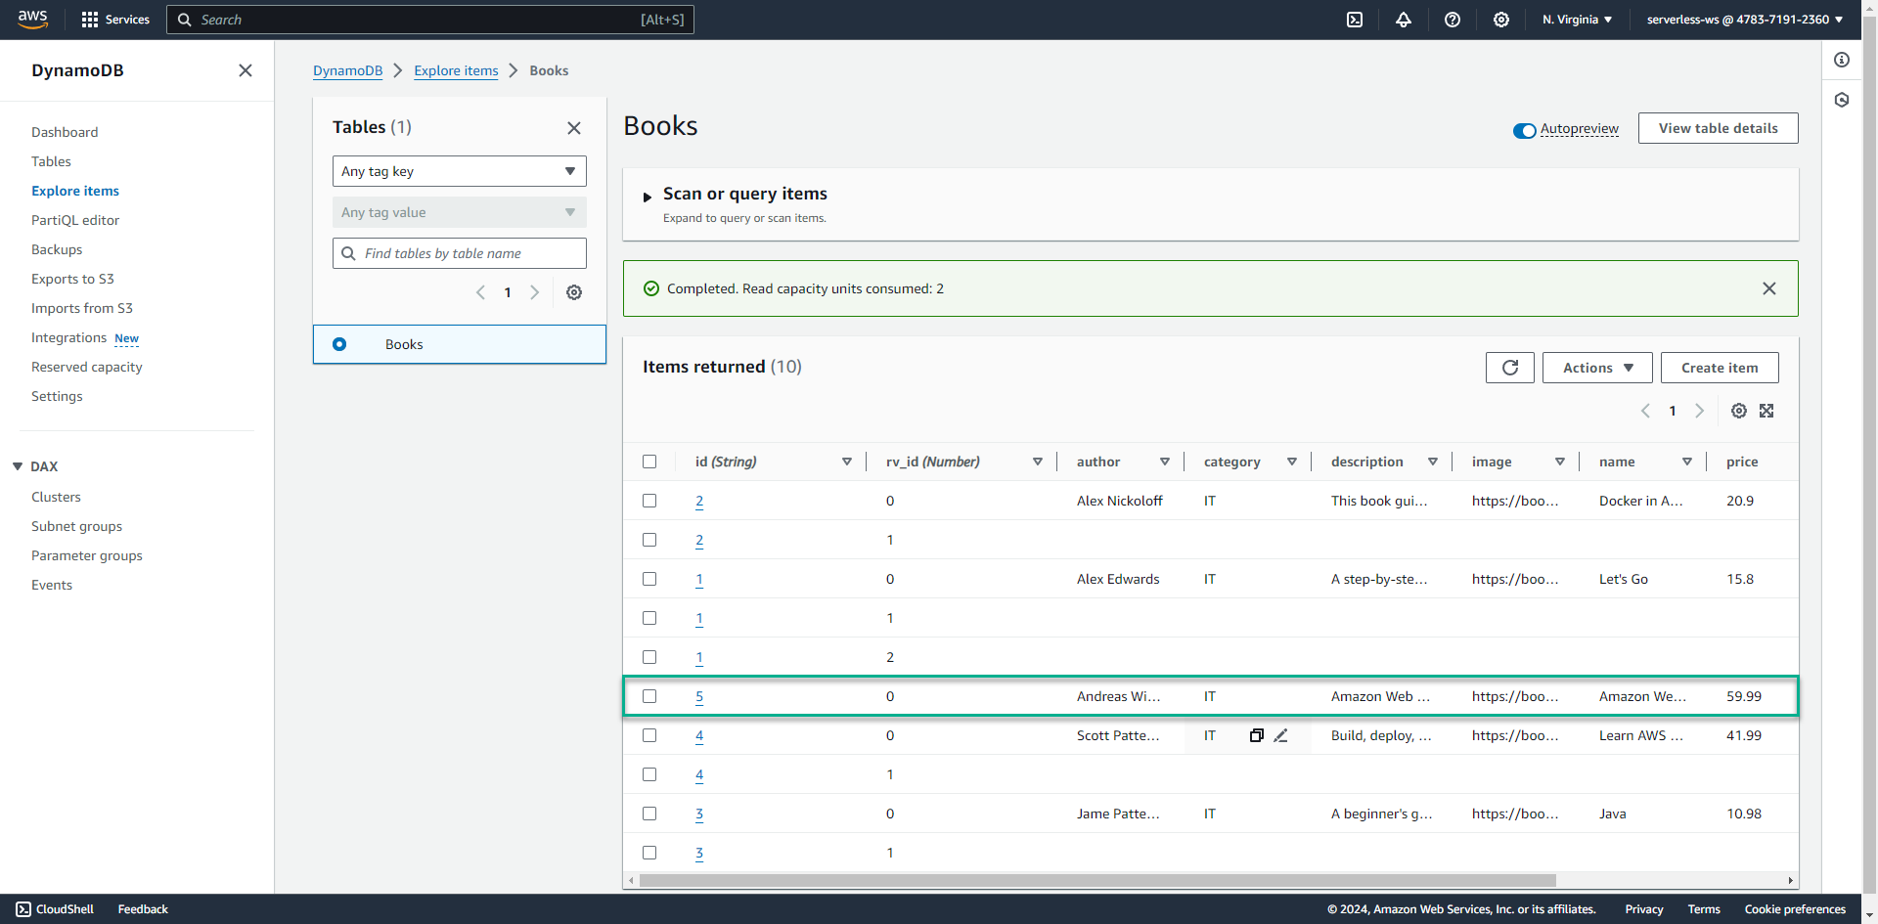Check the row with id 1 and rv_id 2
1878x924 pixels.
click(x=649, y=657)
